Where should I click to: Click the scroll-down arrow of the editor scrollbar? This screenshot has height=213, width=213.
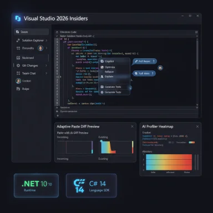[197, 105]
